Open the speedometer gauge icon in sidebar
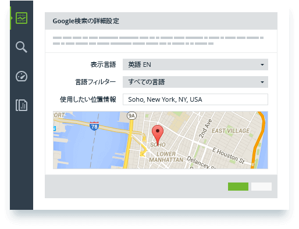 tap(22, 76)
